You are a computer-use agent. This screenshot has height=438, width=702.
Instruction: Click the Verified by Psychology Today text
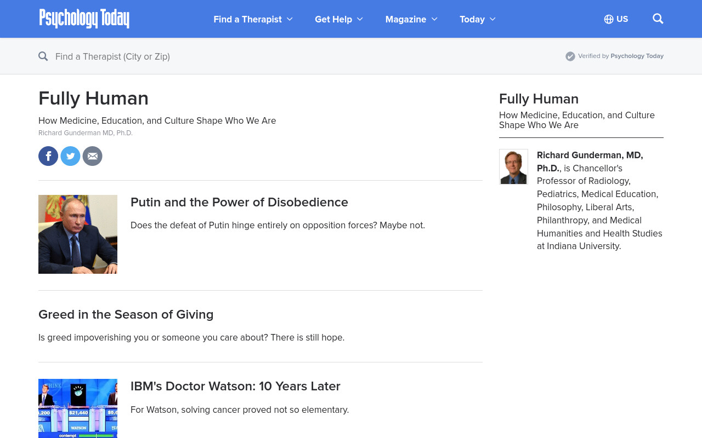(621, 56)
